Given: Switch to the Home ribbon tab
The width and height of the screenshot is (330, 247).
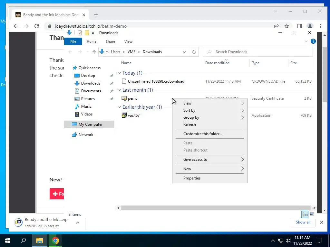Looking at the screenshot, I should pyautogui.click(x=91, y=41).
